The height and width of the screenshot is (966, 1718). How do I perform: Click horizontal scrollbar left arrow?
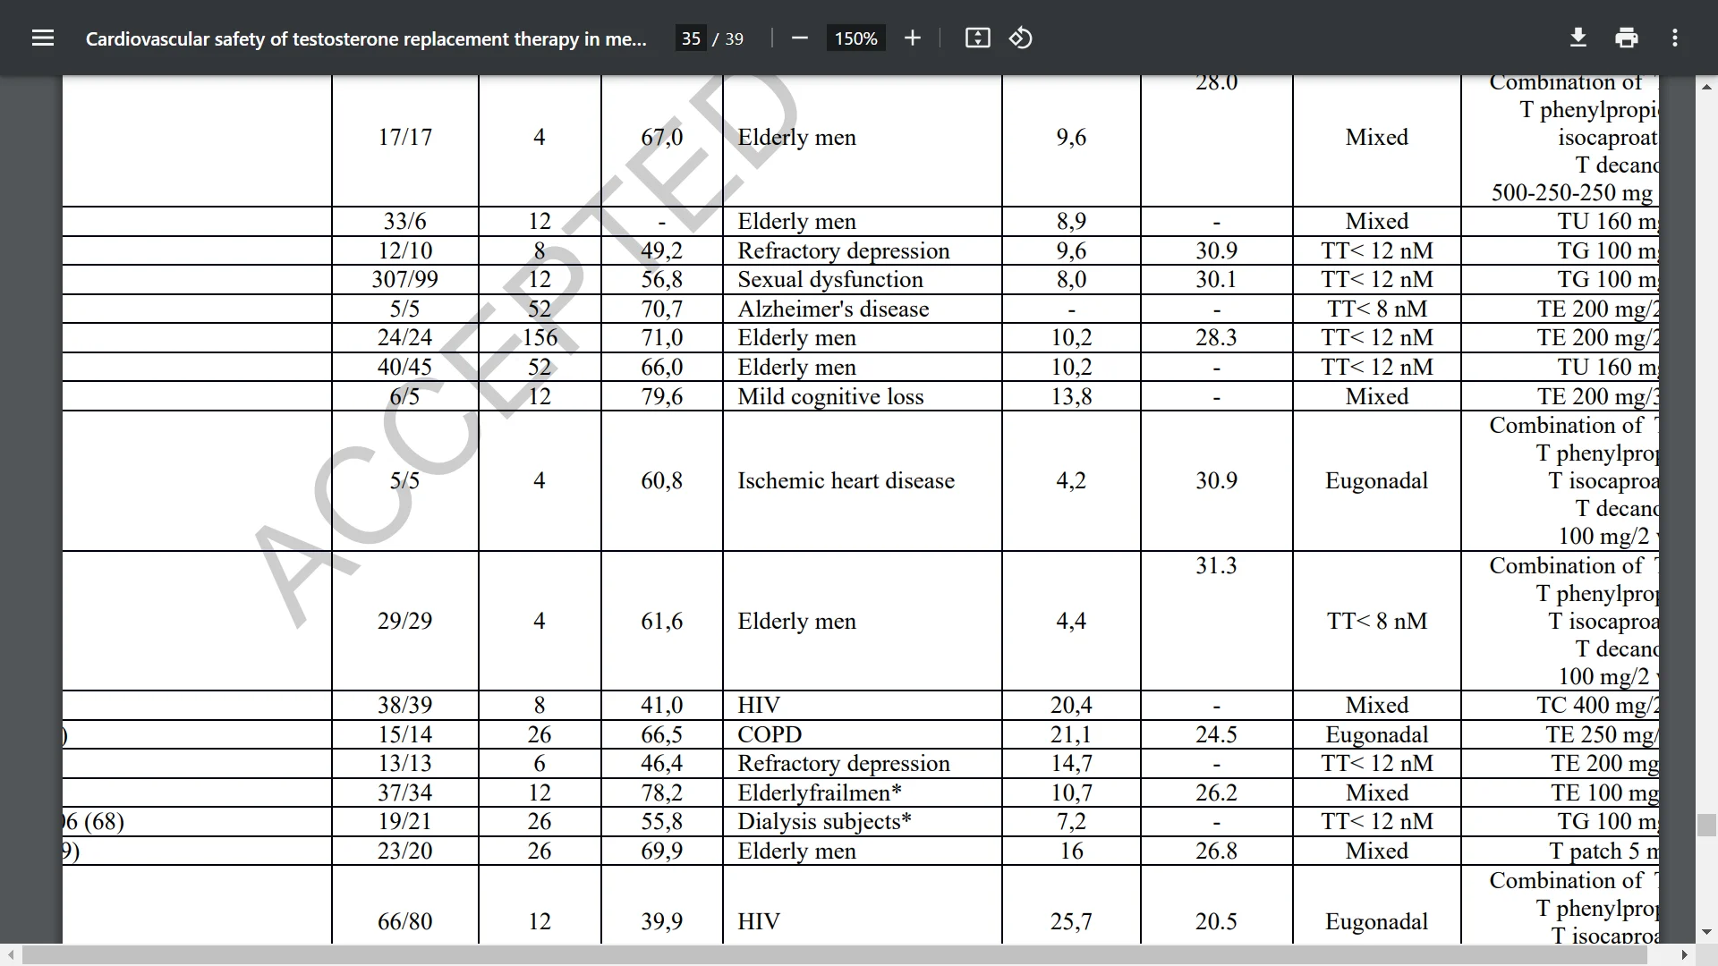click(10, 954)
